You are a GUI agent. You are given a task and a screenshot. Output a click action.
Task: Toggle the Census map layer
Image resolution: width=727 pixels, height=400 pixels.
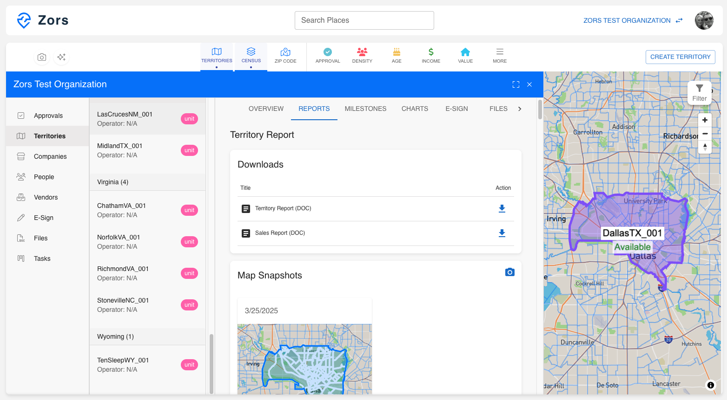(x=251, y=55)
